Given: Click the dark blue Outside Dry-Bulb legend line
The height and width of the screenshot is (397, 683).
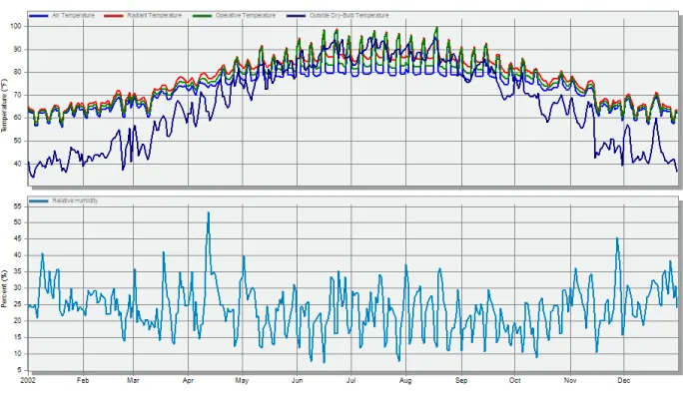Looking at the screenshot, I should pos(296,16).
